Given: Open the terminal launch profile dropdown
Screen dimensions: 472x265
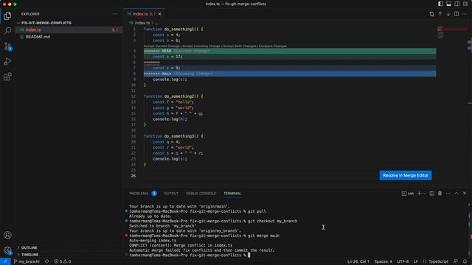Looking at the screenshot, I should pos(425,194).
